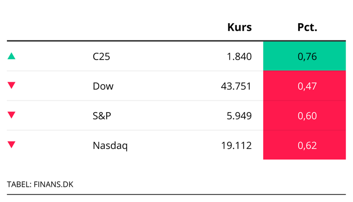Select the Nasdaq index name

110,145
